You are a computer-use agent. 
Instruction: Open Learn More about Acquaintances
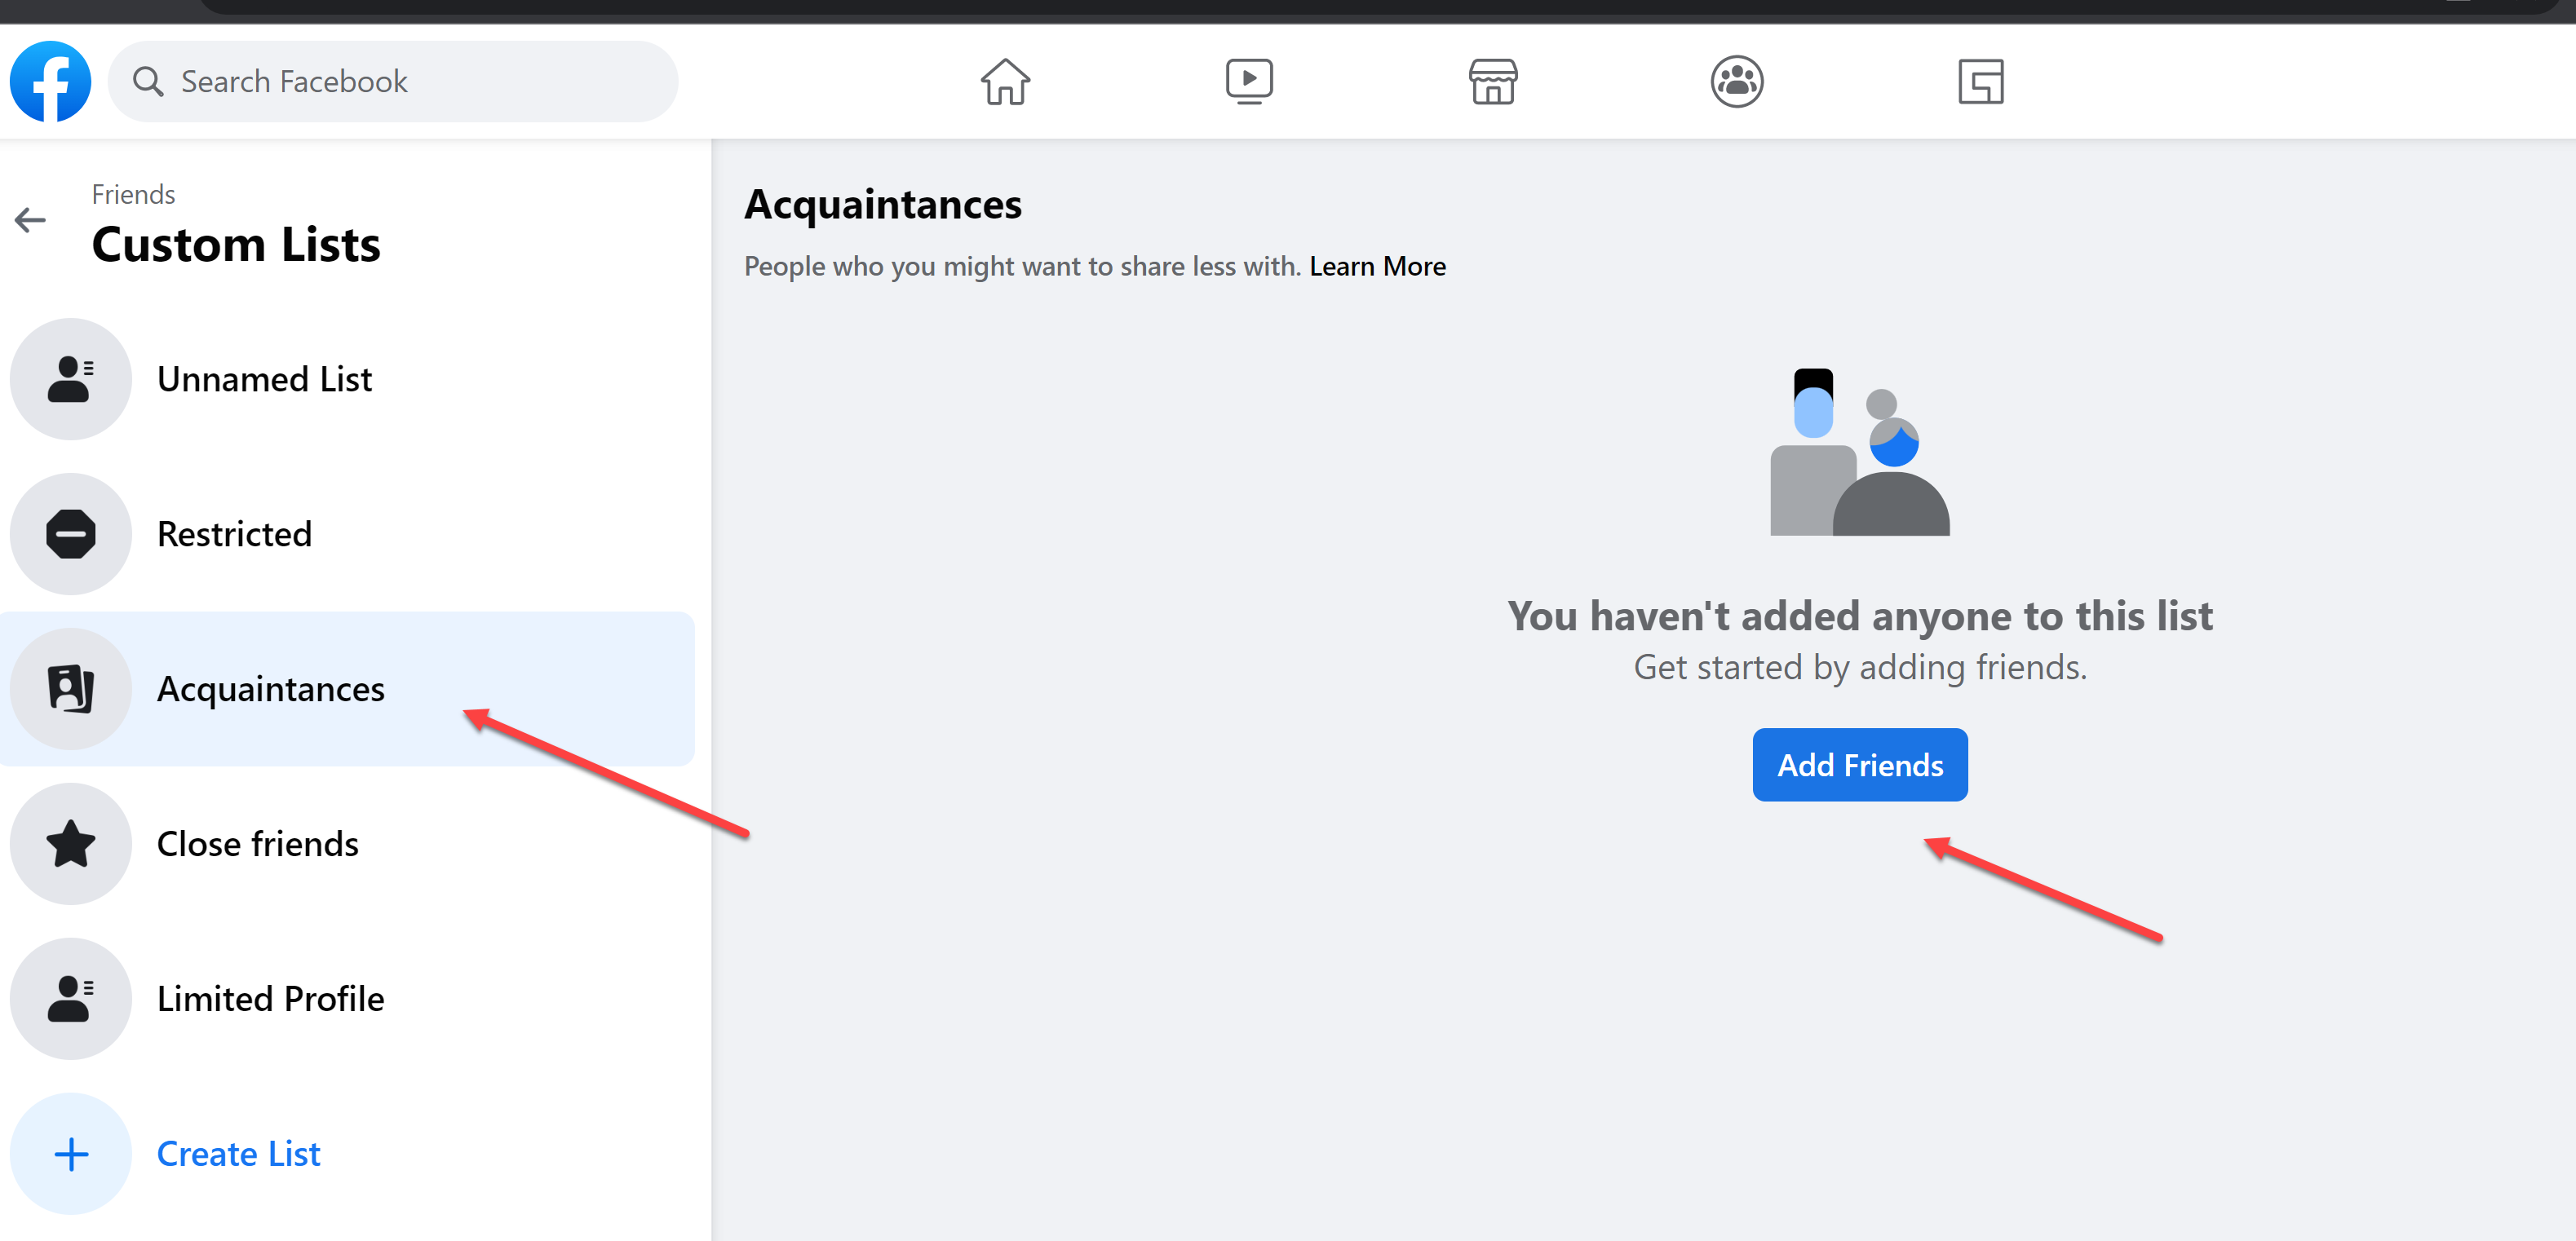click(1377, 266)
